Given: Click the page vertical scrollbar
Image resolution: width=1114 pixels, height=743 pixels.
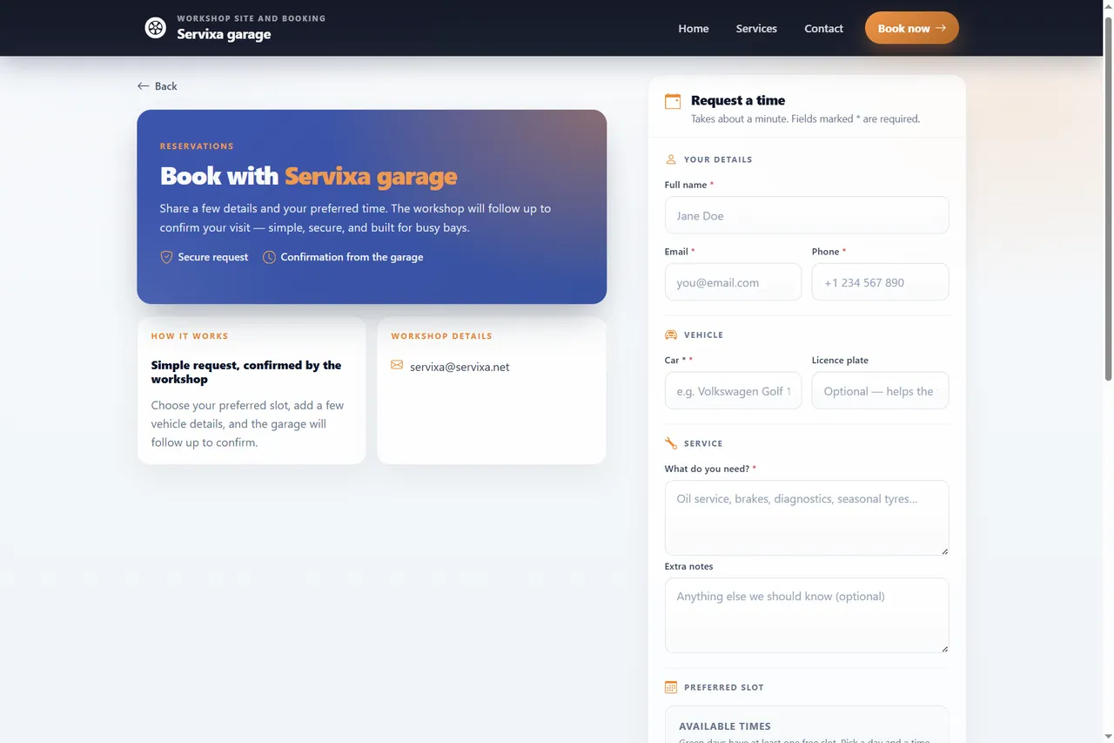Looking at the screenshot, I should [x=1108, y=200].
